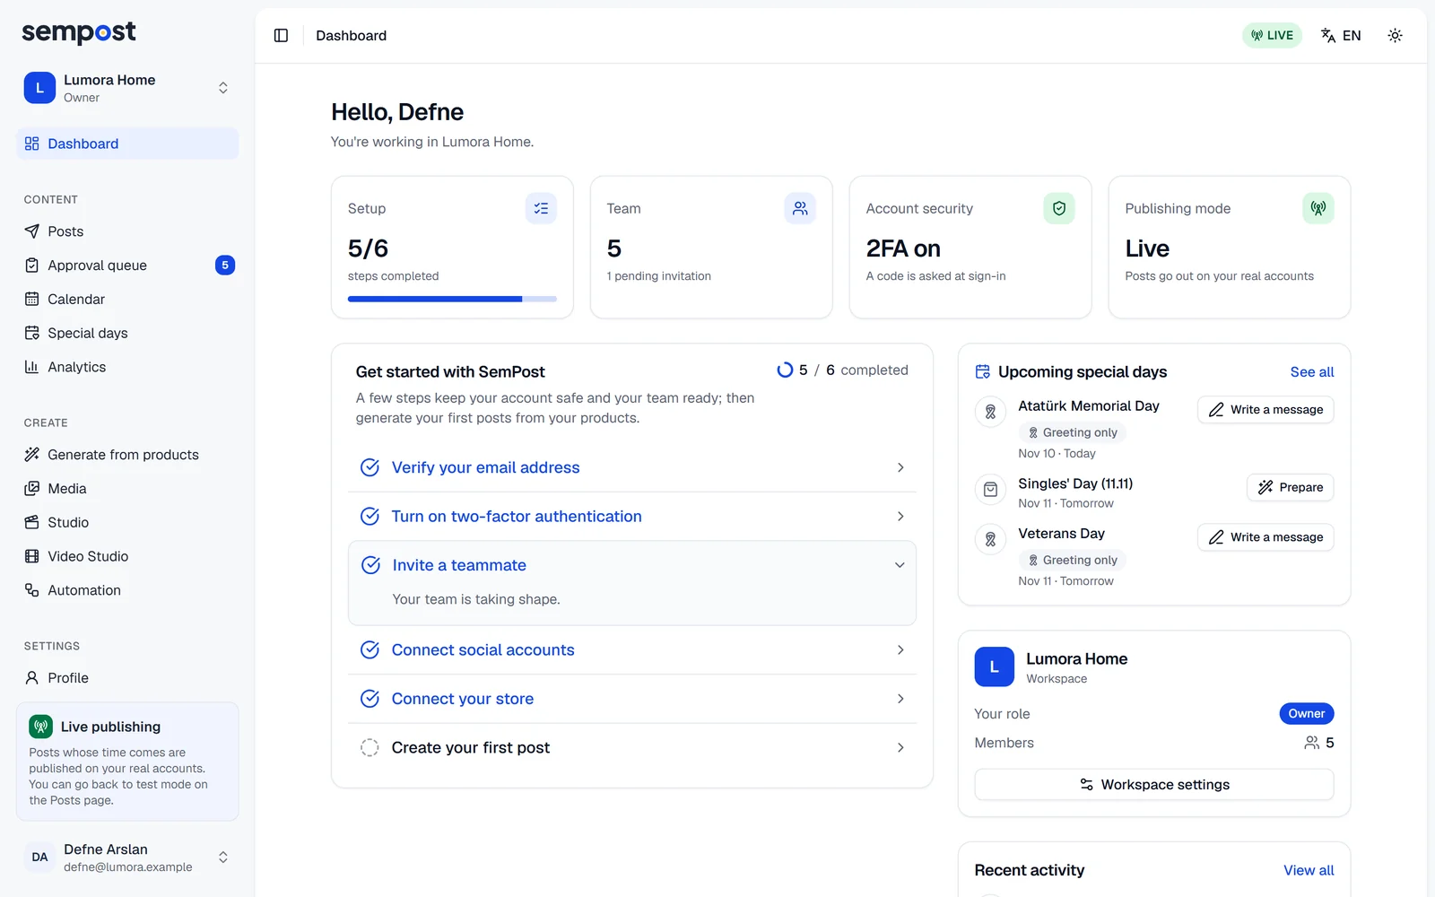Open Workspace settings
This screenshot has height=897, width=1435.
[1154, 785]
